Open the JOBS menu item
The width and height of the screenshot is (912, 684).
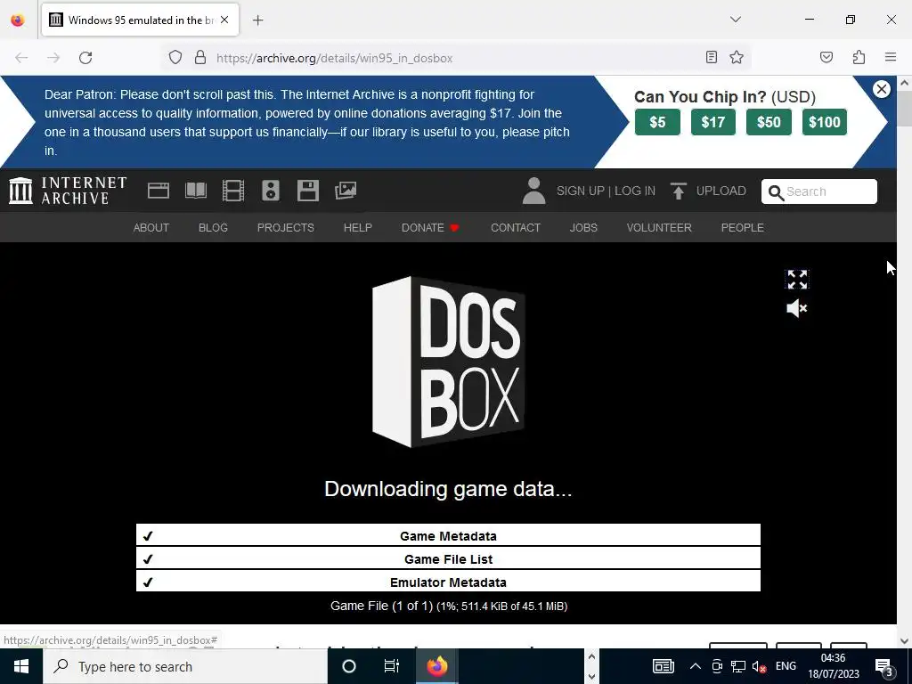[x=583, y=227]
